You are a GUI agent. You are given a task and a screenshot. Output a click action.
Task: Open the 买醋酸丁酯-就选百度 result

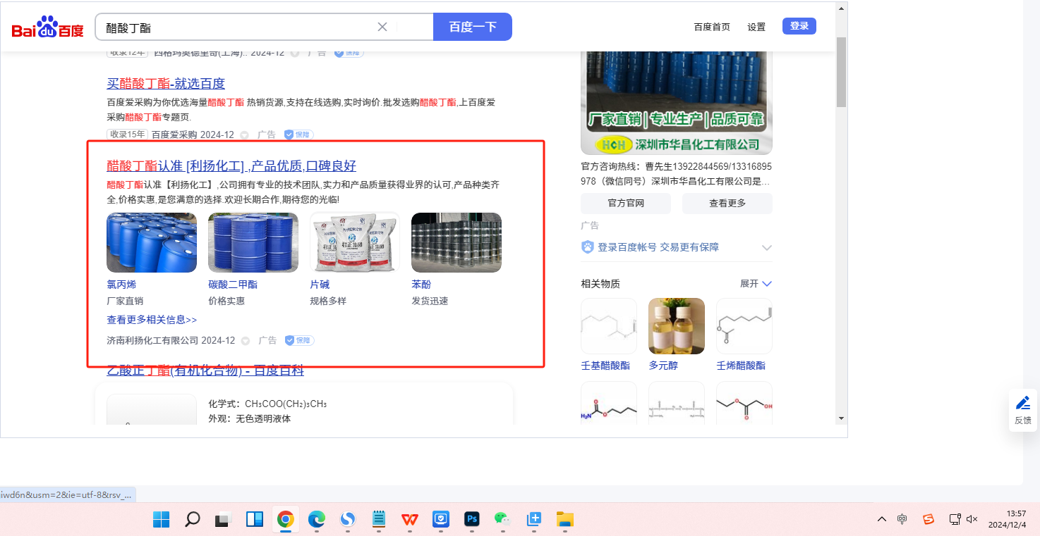coord(166,84)
